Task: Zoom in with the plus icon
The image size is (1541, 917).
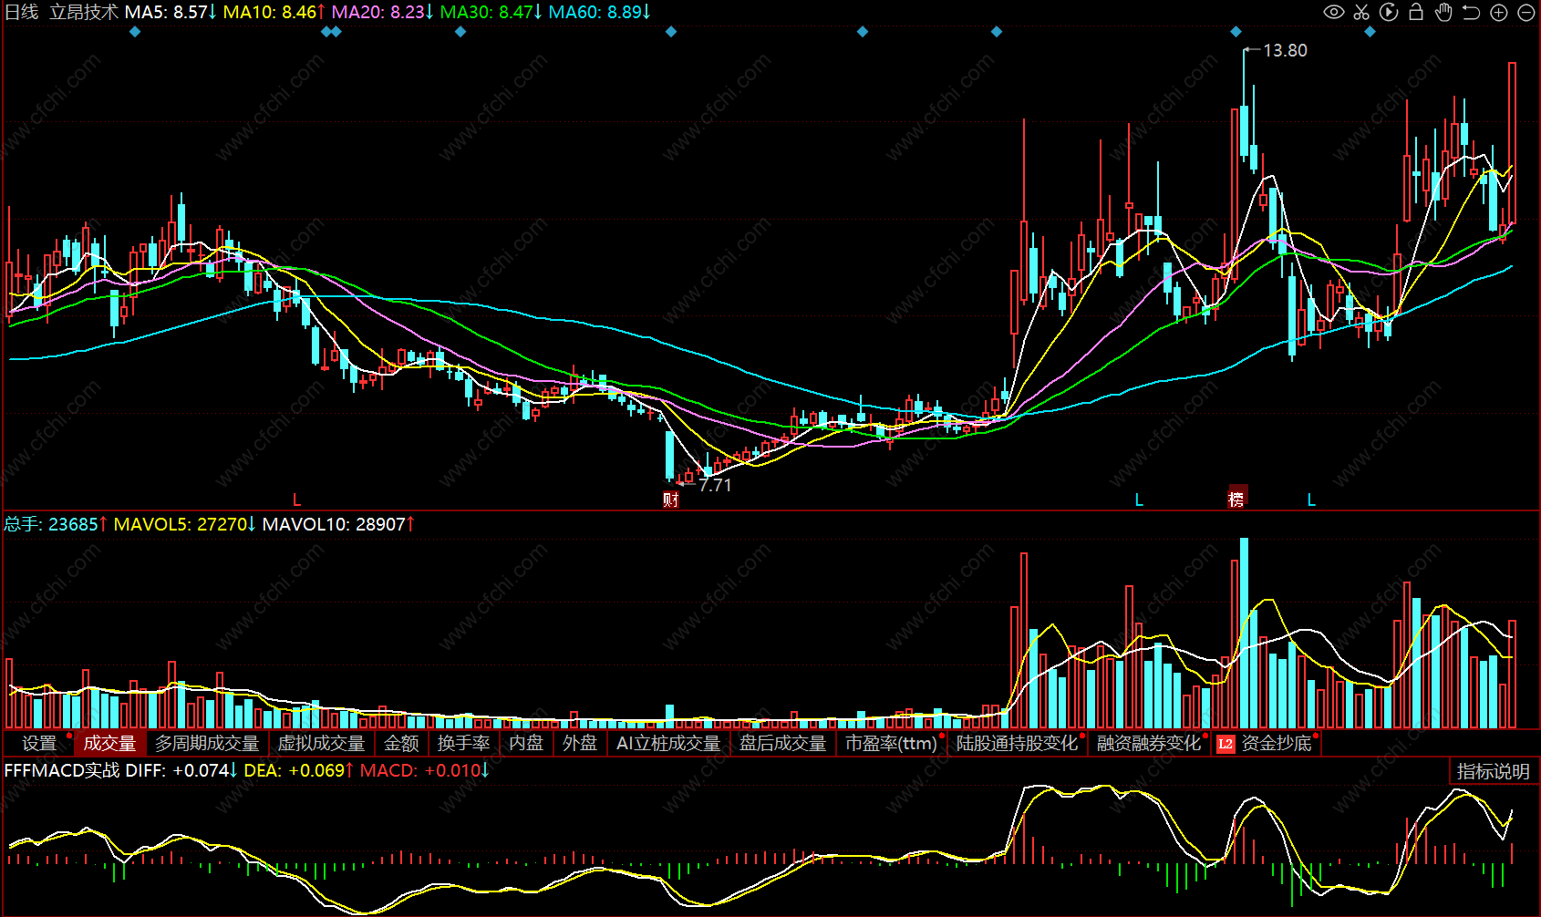Action: [x=1499, y=12]
